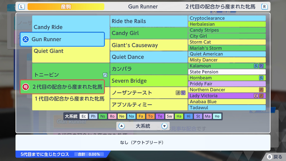The image size is (286, 161).
Task: Click the He lineage color swatch
Action: point(217,116)
